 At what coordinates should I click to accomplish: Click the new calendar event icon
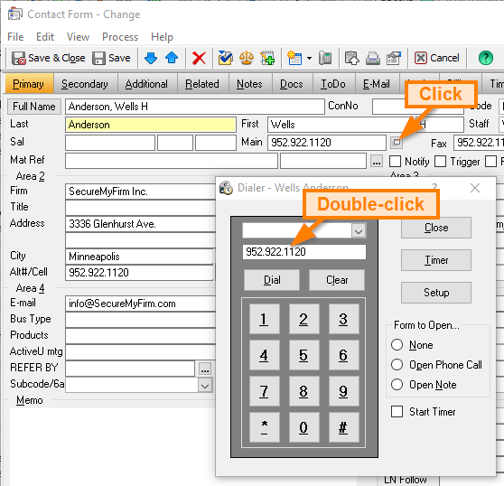[294, 58]
